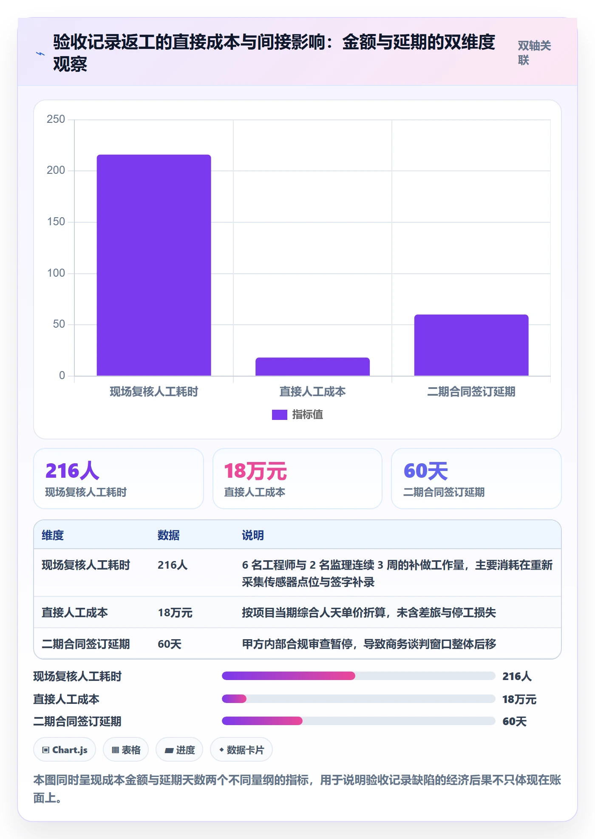Image resolution: width=595 pixels, height=839 pixels.
Task: Click the 数据 column header
Action: 169,535
